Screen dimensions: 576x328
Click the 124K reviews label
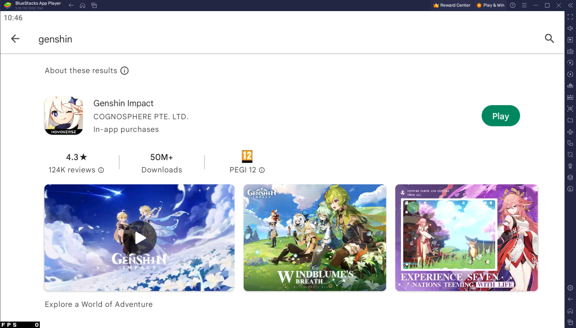coord(72,170)
